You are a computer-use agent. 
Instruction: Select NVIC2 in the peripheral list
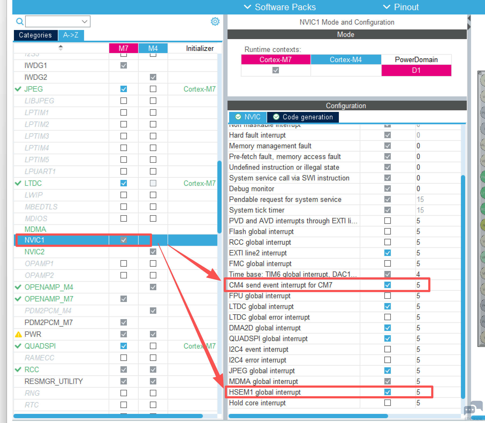point(35,252)
